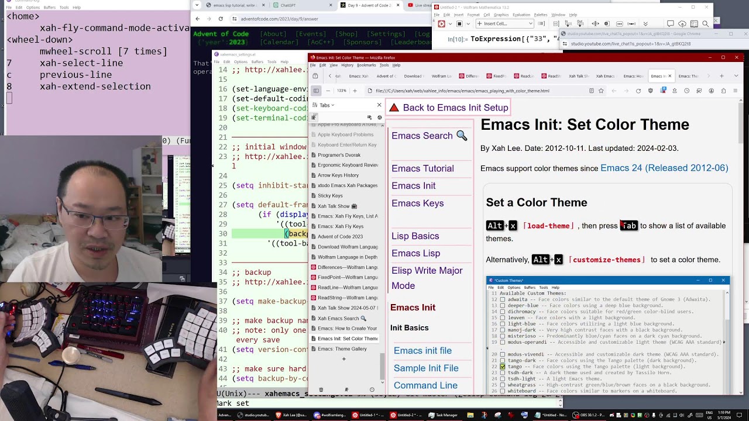Open tab sidebar settings gear

click(x=379, y=118)
